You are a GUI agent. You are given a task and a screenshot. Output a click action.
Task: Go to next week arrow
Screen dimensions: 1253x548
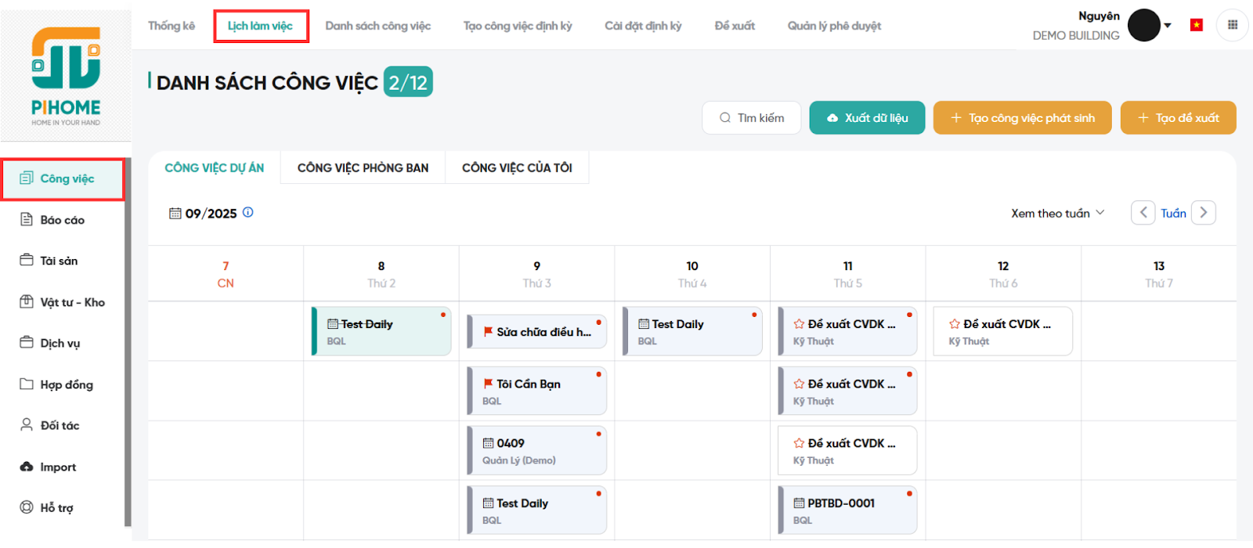coord(1204,212)
